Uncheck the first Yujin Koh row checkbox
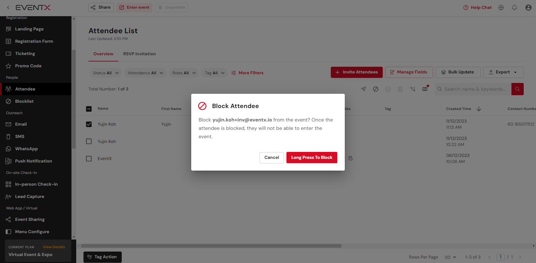 pos(89,124)
